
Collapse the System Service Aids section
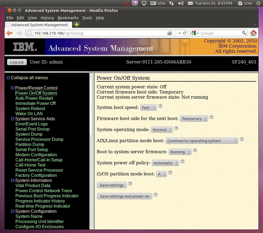click(x=12, y=119)
